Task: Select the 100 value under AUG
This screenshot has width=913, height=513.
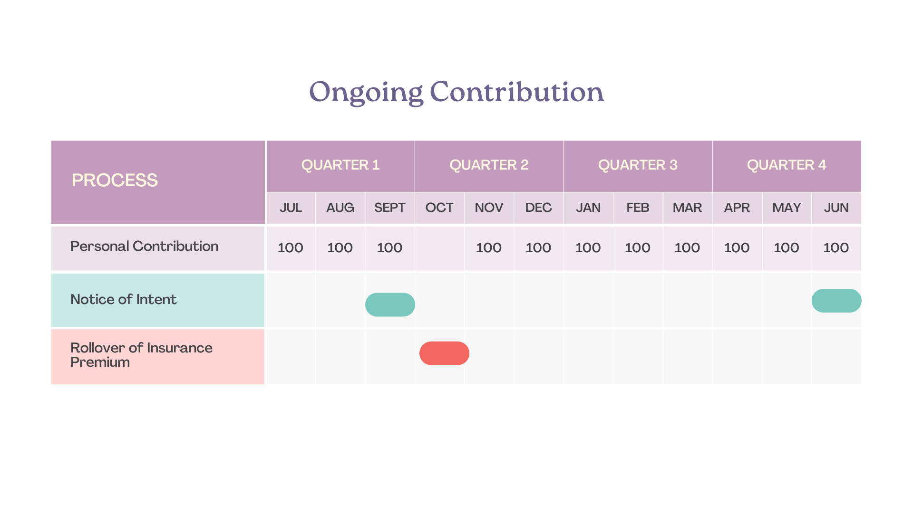Action: coord(340,248)
